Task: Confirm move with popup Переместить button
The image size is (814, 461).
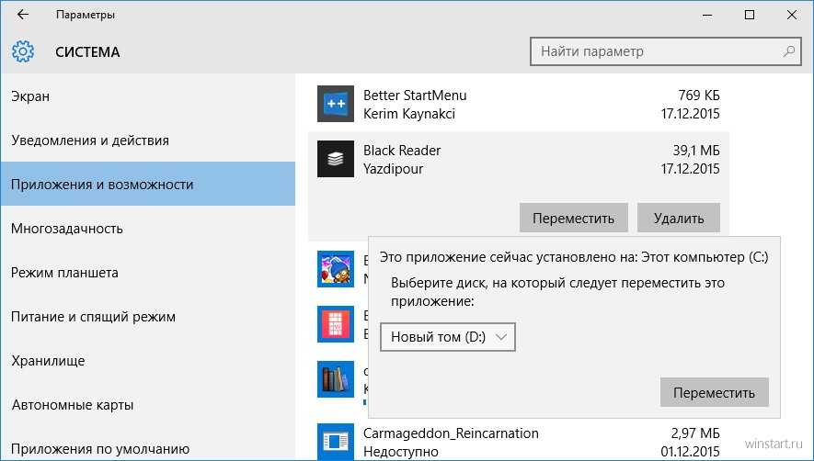Action: pos(715,392)
